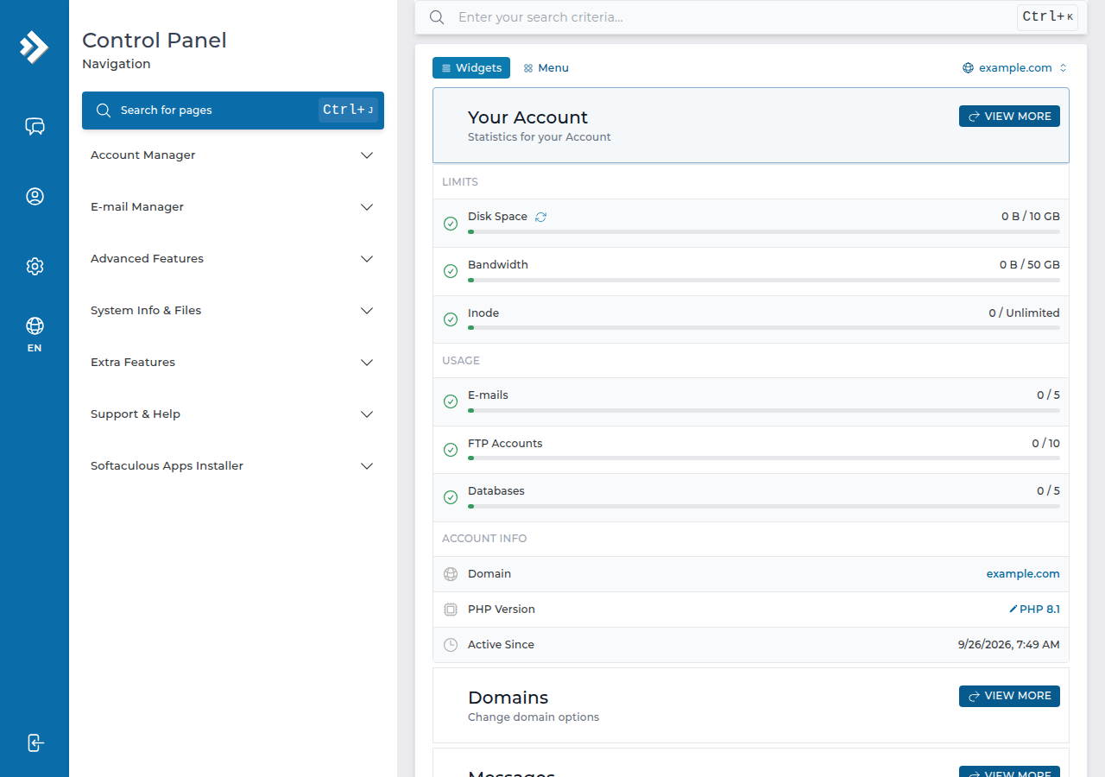Click Statistics for your Account subtitle
This screenshot has height=777, width=1105.
pyautogui.click(x=540, y=137)
